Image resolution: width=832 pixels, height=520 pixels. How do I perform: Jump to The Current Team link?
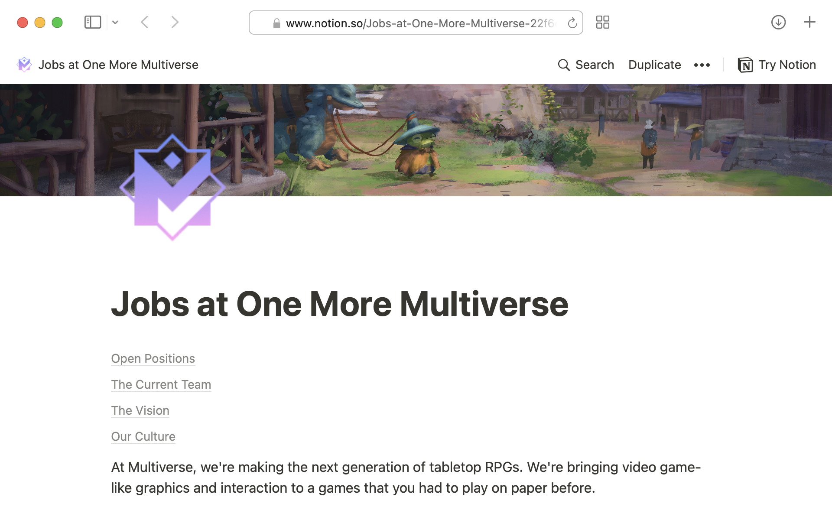161,384
